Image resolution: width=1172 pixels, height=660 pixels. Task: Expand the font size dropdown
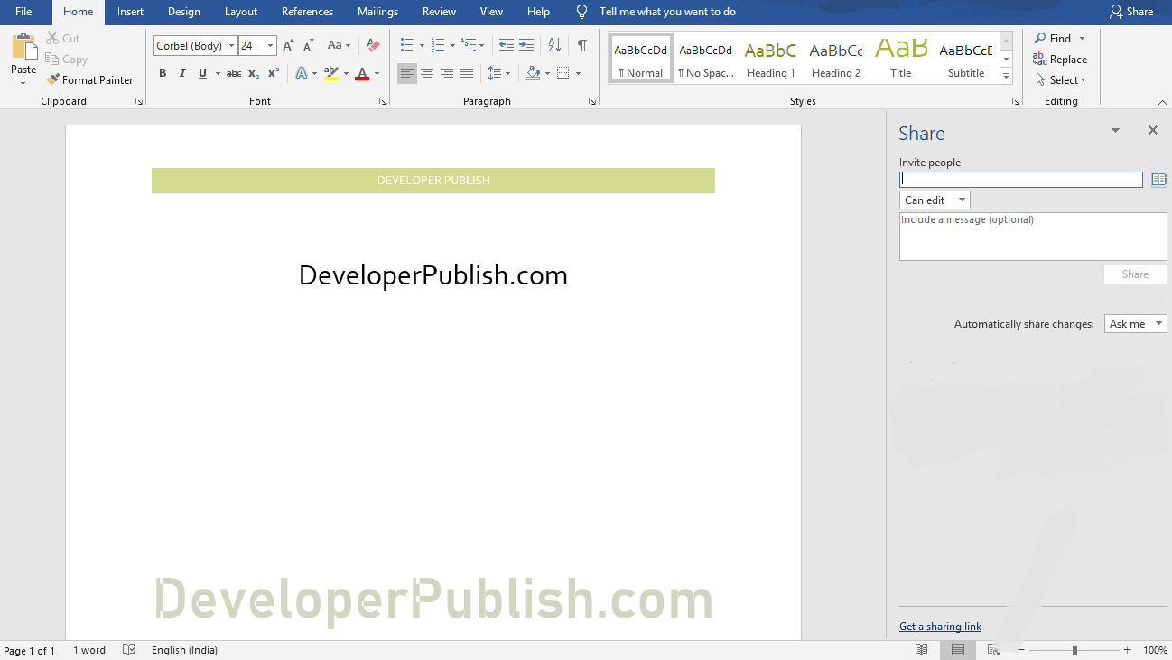coord(269,45)
